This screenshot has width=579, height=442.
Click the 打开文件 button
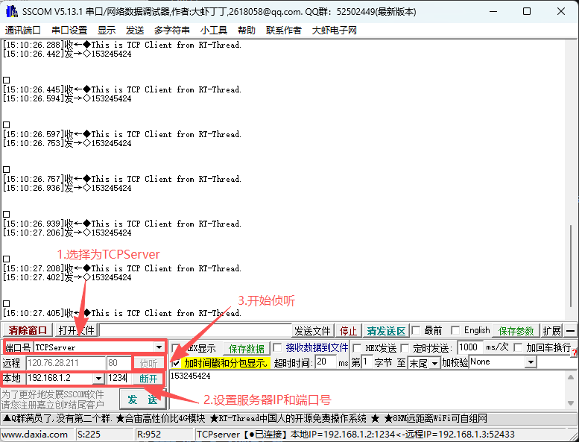click(77, 330)
